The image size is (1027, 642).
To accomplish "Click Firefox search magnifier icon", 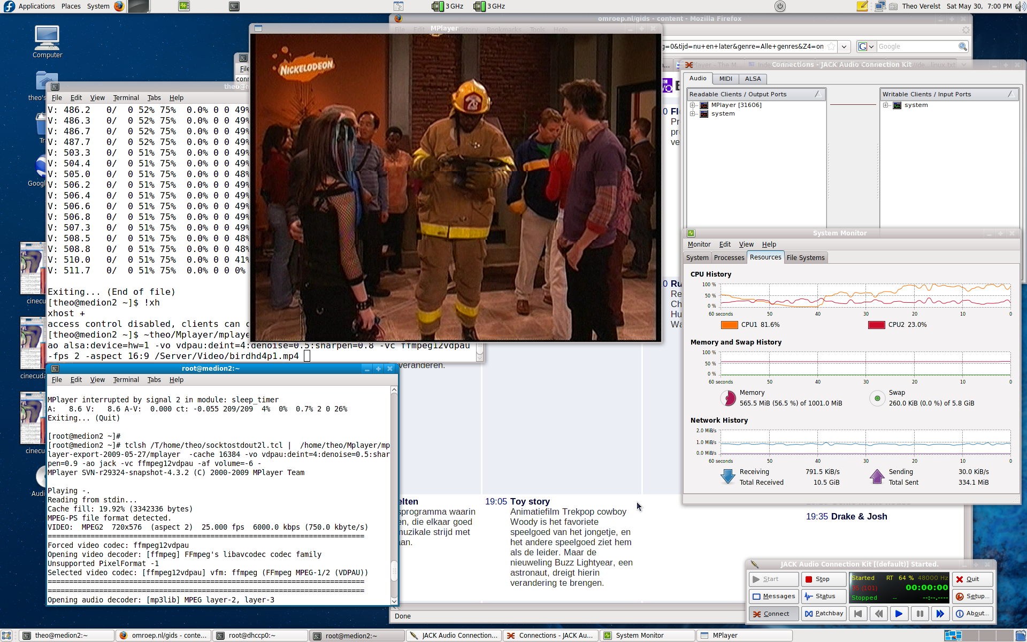I will coord(963,47).
